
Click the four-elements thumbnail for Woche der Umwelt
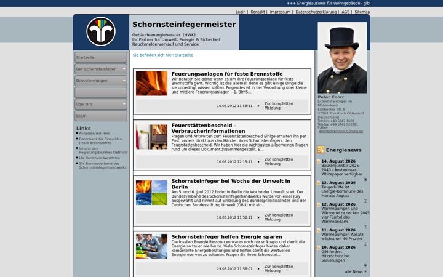pos(151,193)
